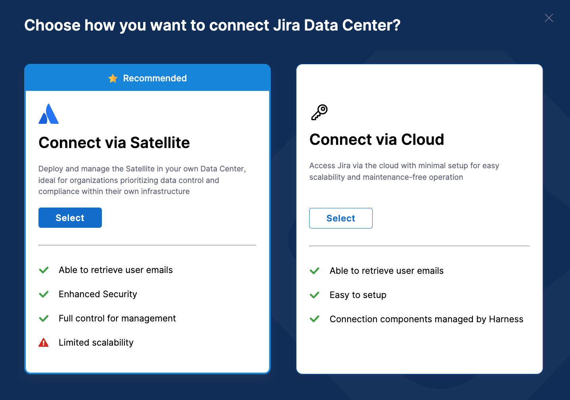Click Able to retrieve user emails under Cloud
This screenshot has width=570, height=400.
click(x=386, y=271)
